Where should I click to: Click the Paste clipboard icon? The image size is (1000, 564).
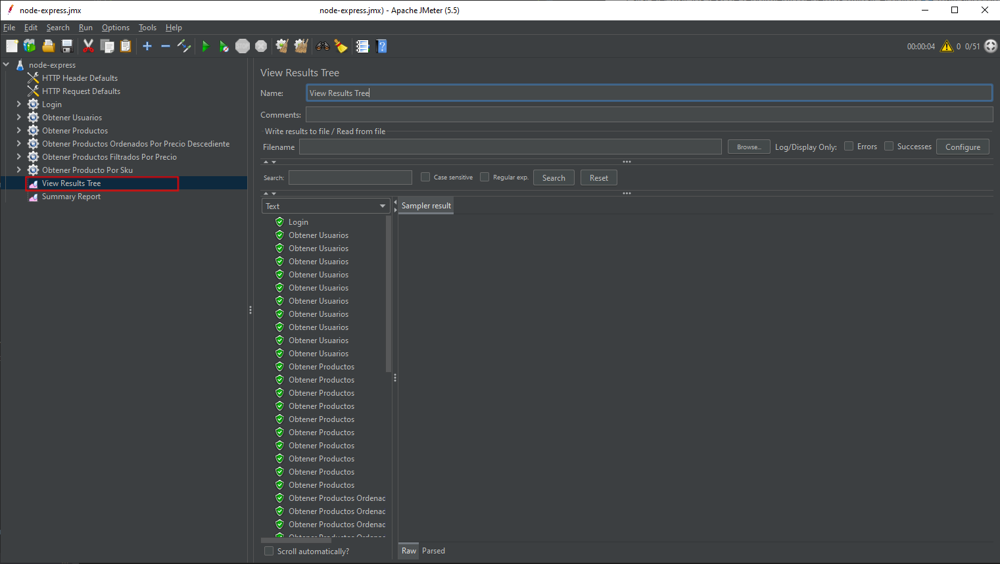point(126,46)
